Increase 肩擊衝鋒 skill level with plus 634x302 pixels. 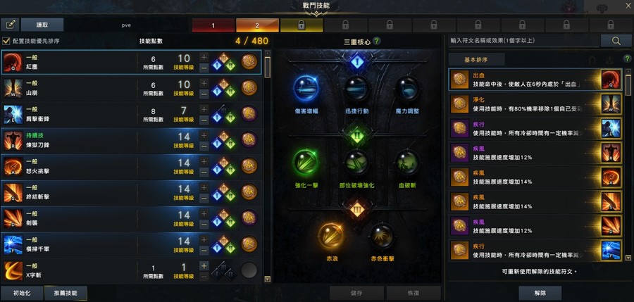click(x=204, y=109)
